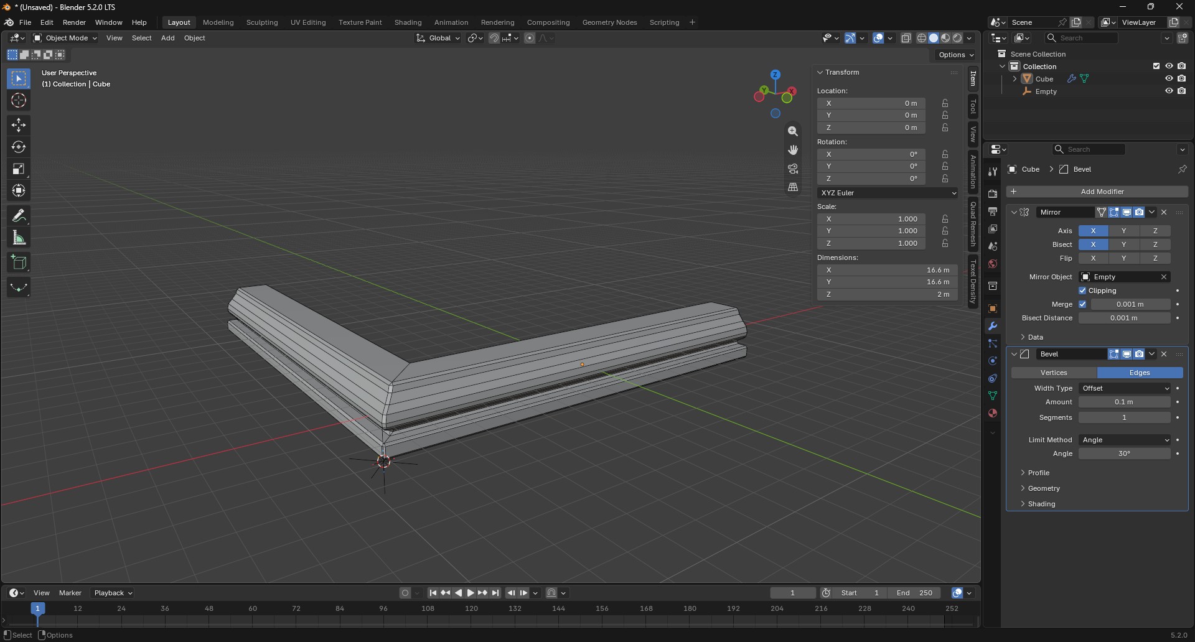
Task: Select the Add Cube tool
Action: [x=19, y=263]
